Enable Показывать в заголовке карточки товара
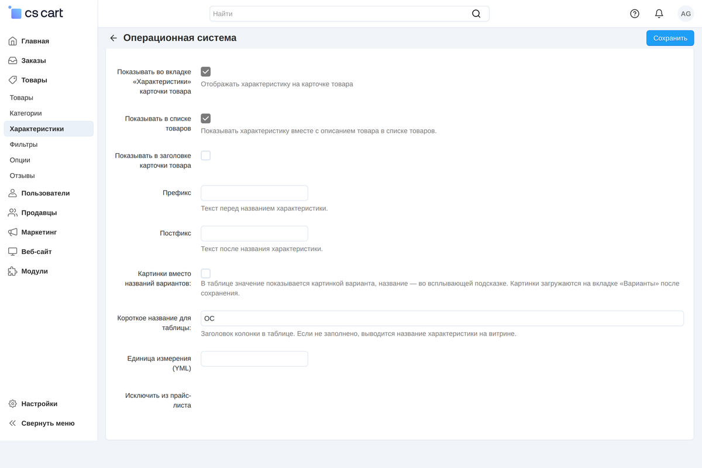This screenshot has height=468, width=702. click(x=205, y=156)
